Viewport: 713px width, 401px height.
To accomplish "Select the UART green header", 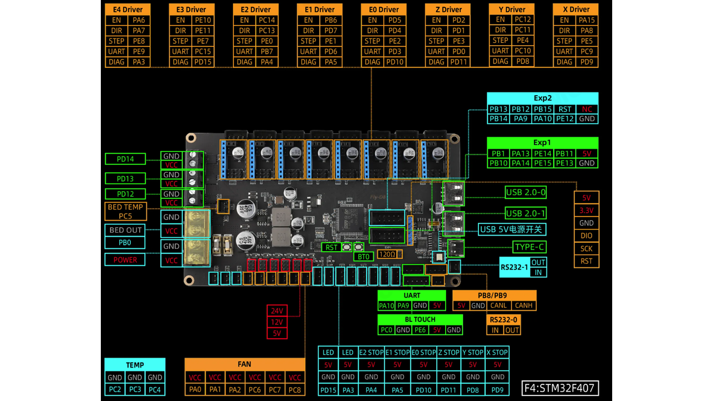I will coord(412,296).
